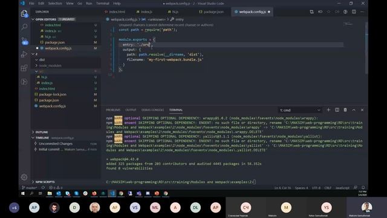
Task: Click the errors and warnings count in status bar
Action: tap(56, 188)
